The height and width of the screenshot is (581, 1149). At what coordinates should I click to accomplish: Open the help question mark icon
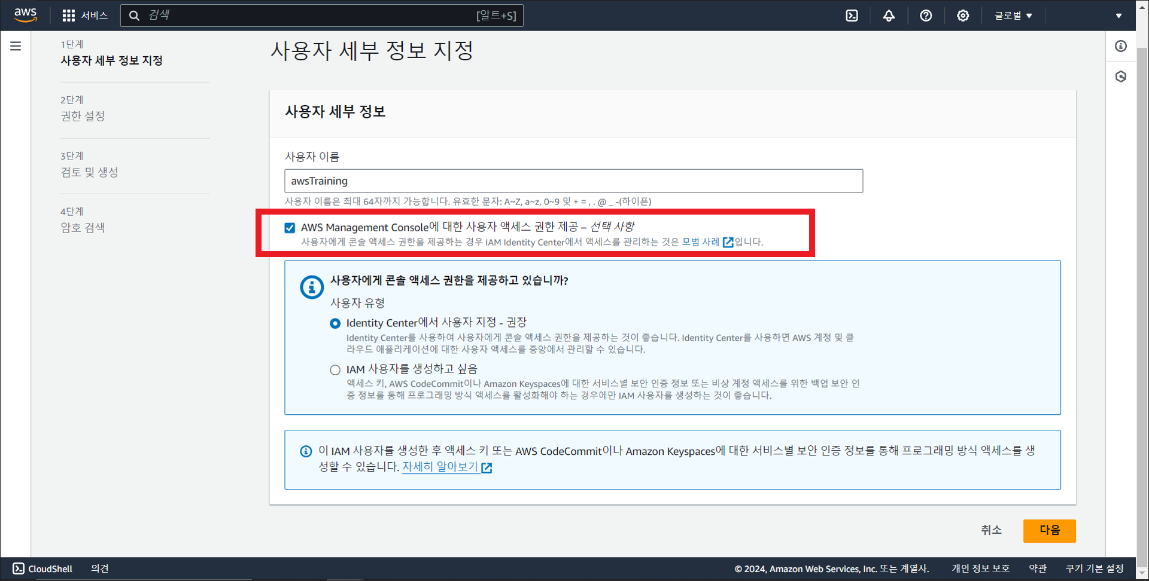(926, 16)
